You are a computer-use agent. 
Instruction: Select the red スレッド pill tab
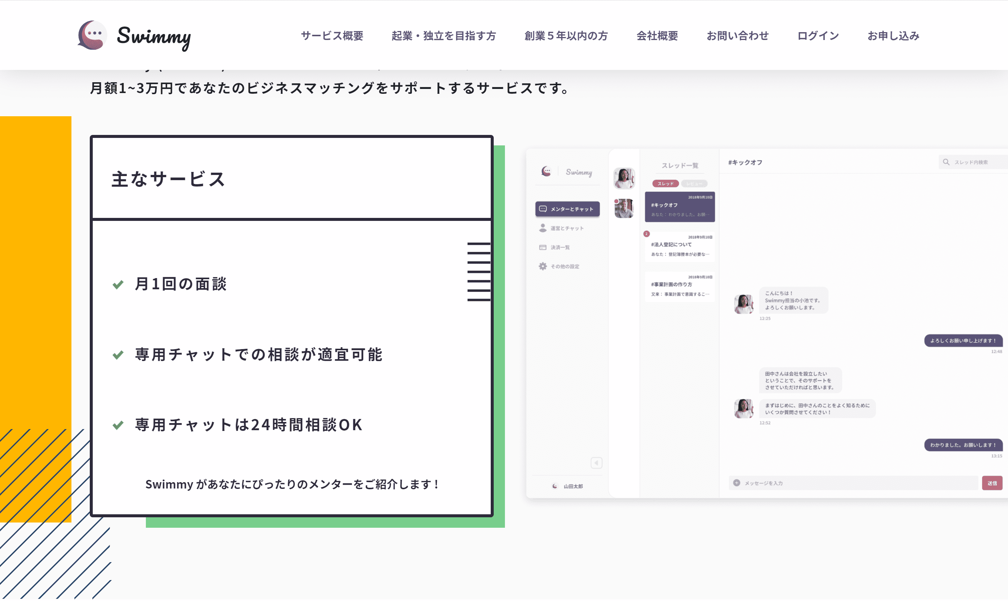[x=665, y=184]
